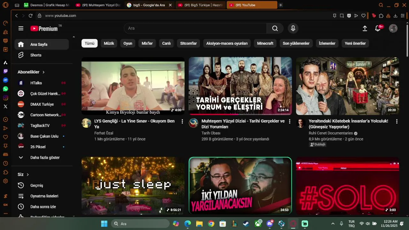Open extensions puzzle icon in toolbar
This screenshot has width=409, height=230.
381,16
